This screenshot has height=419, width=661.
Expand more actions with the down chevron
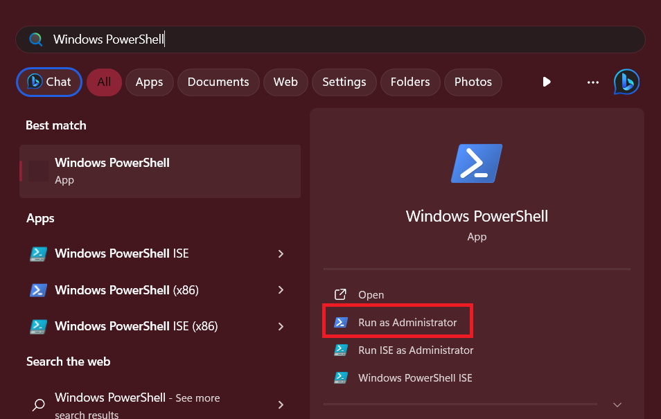[x=617, y=404]
